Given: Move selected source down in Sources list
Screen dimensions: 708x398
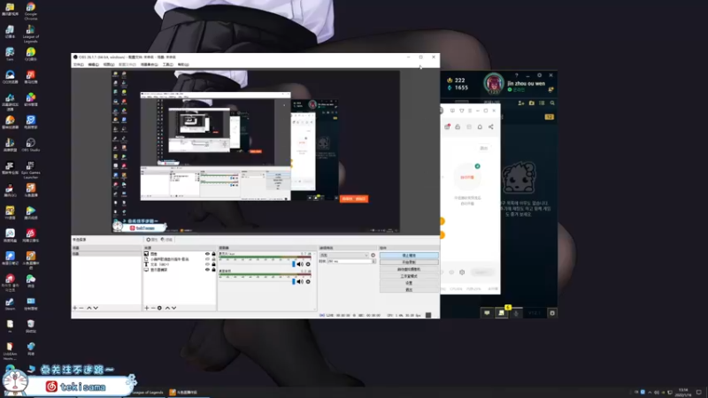Looking at the screenshot, I should pyautogui.click(x=173, y=308).
